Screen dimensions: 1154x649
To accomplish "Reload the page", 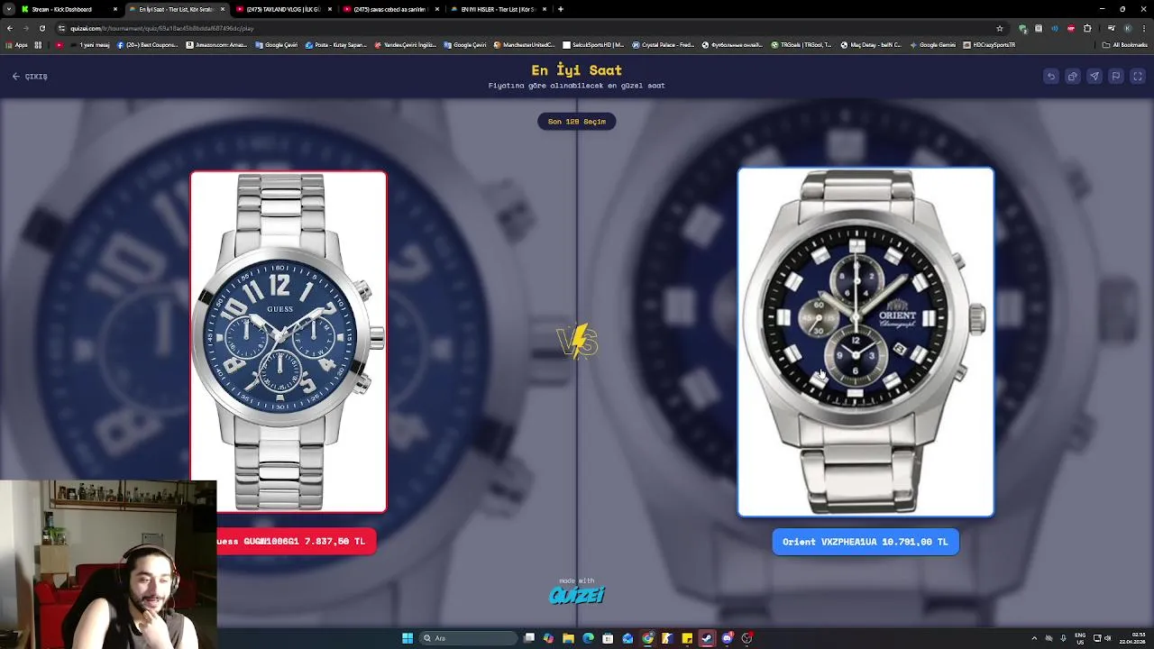I will pyautogui.click(x=41, y=28).
